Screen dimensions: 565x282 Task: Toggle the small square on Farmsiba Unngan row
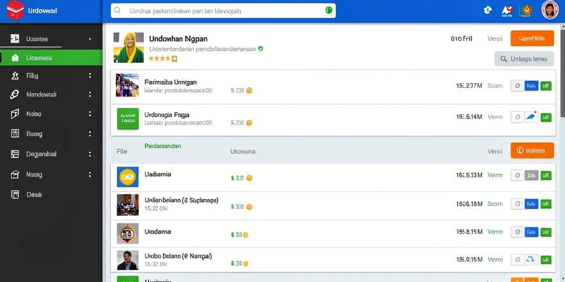[518, 85]
